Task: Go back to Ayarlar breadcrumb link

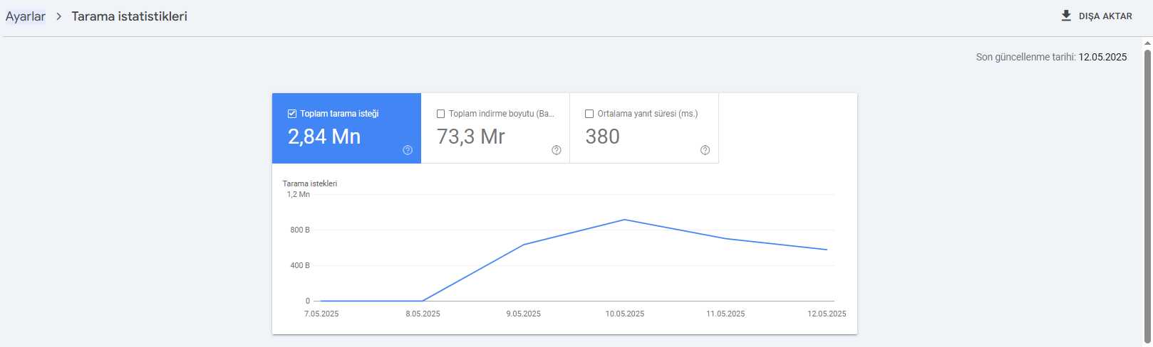Action: (x=26, y=16)
